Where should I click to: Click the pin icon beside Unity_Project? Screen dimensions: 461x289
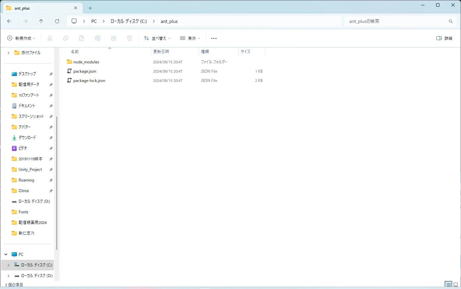[51, 170]
